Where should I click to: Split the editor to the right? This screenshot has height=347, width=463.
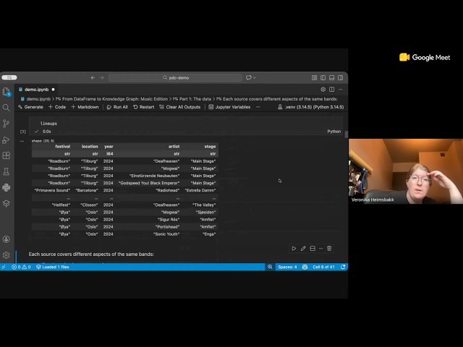coord(331,90)
